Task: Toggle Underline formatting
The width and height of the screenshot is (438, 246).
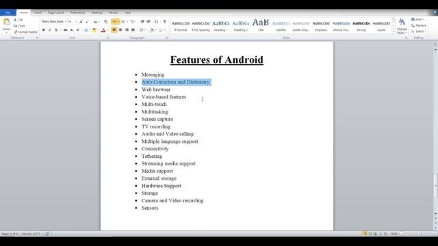Action: click(x=56, y=30)
